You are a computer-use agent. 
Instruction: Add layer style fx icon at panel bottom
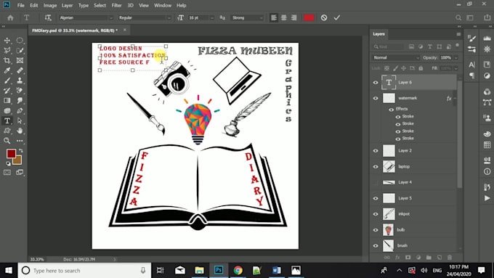pyautogui.click(x=397, y=257)
